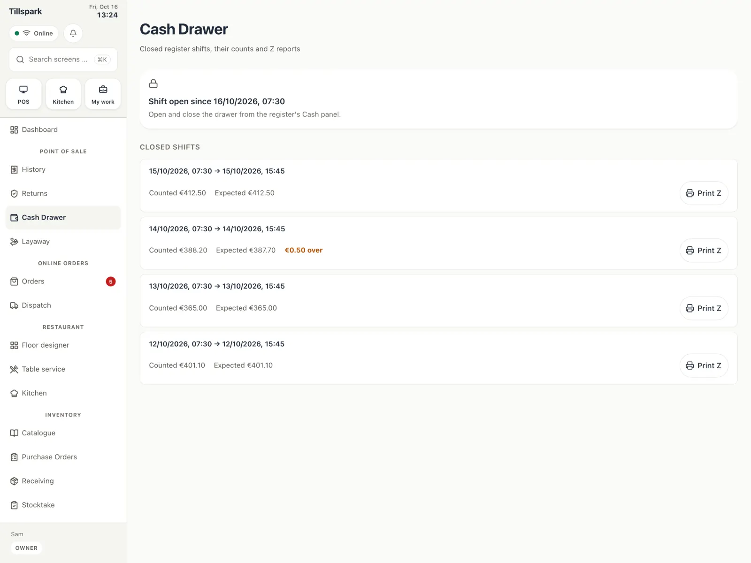Click the notification bell icon
The image size is (751, 563).
[x=73, y=33]
